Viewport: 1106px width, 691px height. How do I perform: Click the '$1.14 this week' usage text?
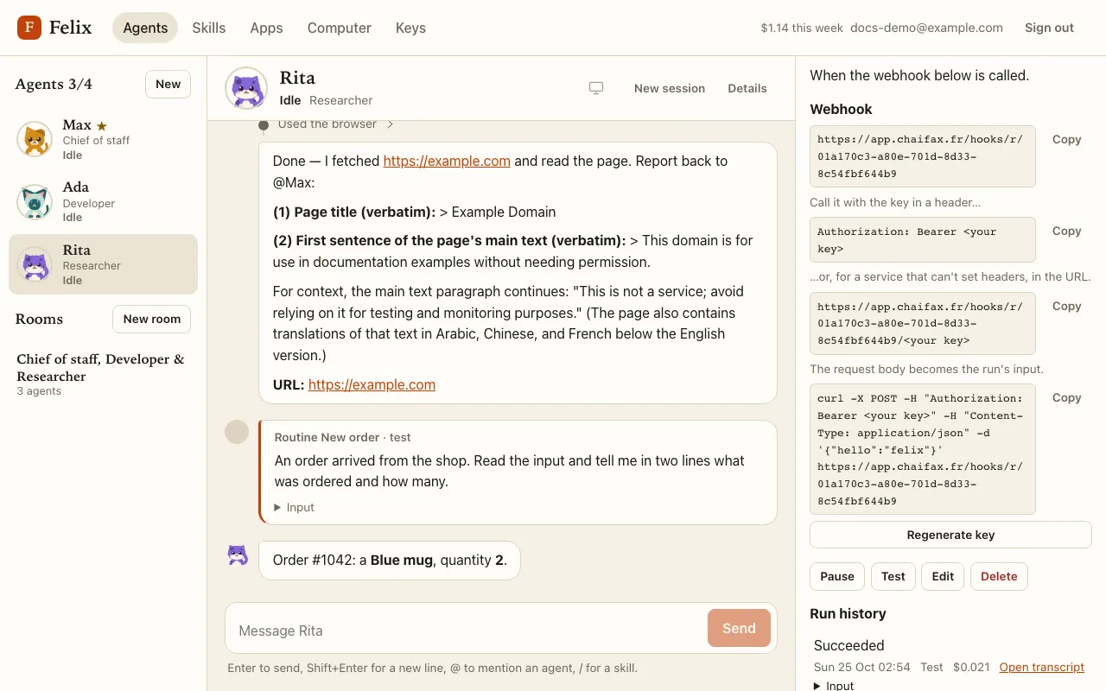pos(802,28)
